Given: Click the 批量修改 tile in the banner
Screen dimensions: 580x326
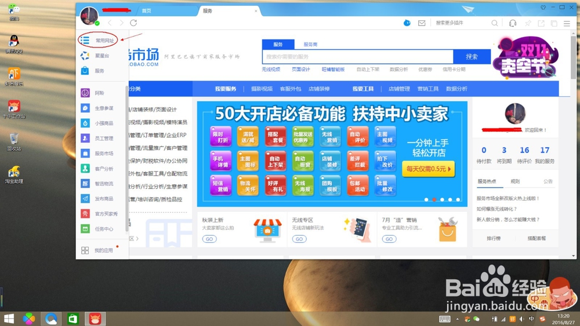Looking at the screenshot, I should pyautogui.click(x=385, y=185).
